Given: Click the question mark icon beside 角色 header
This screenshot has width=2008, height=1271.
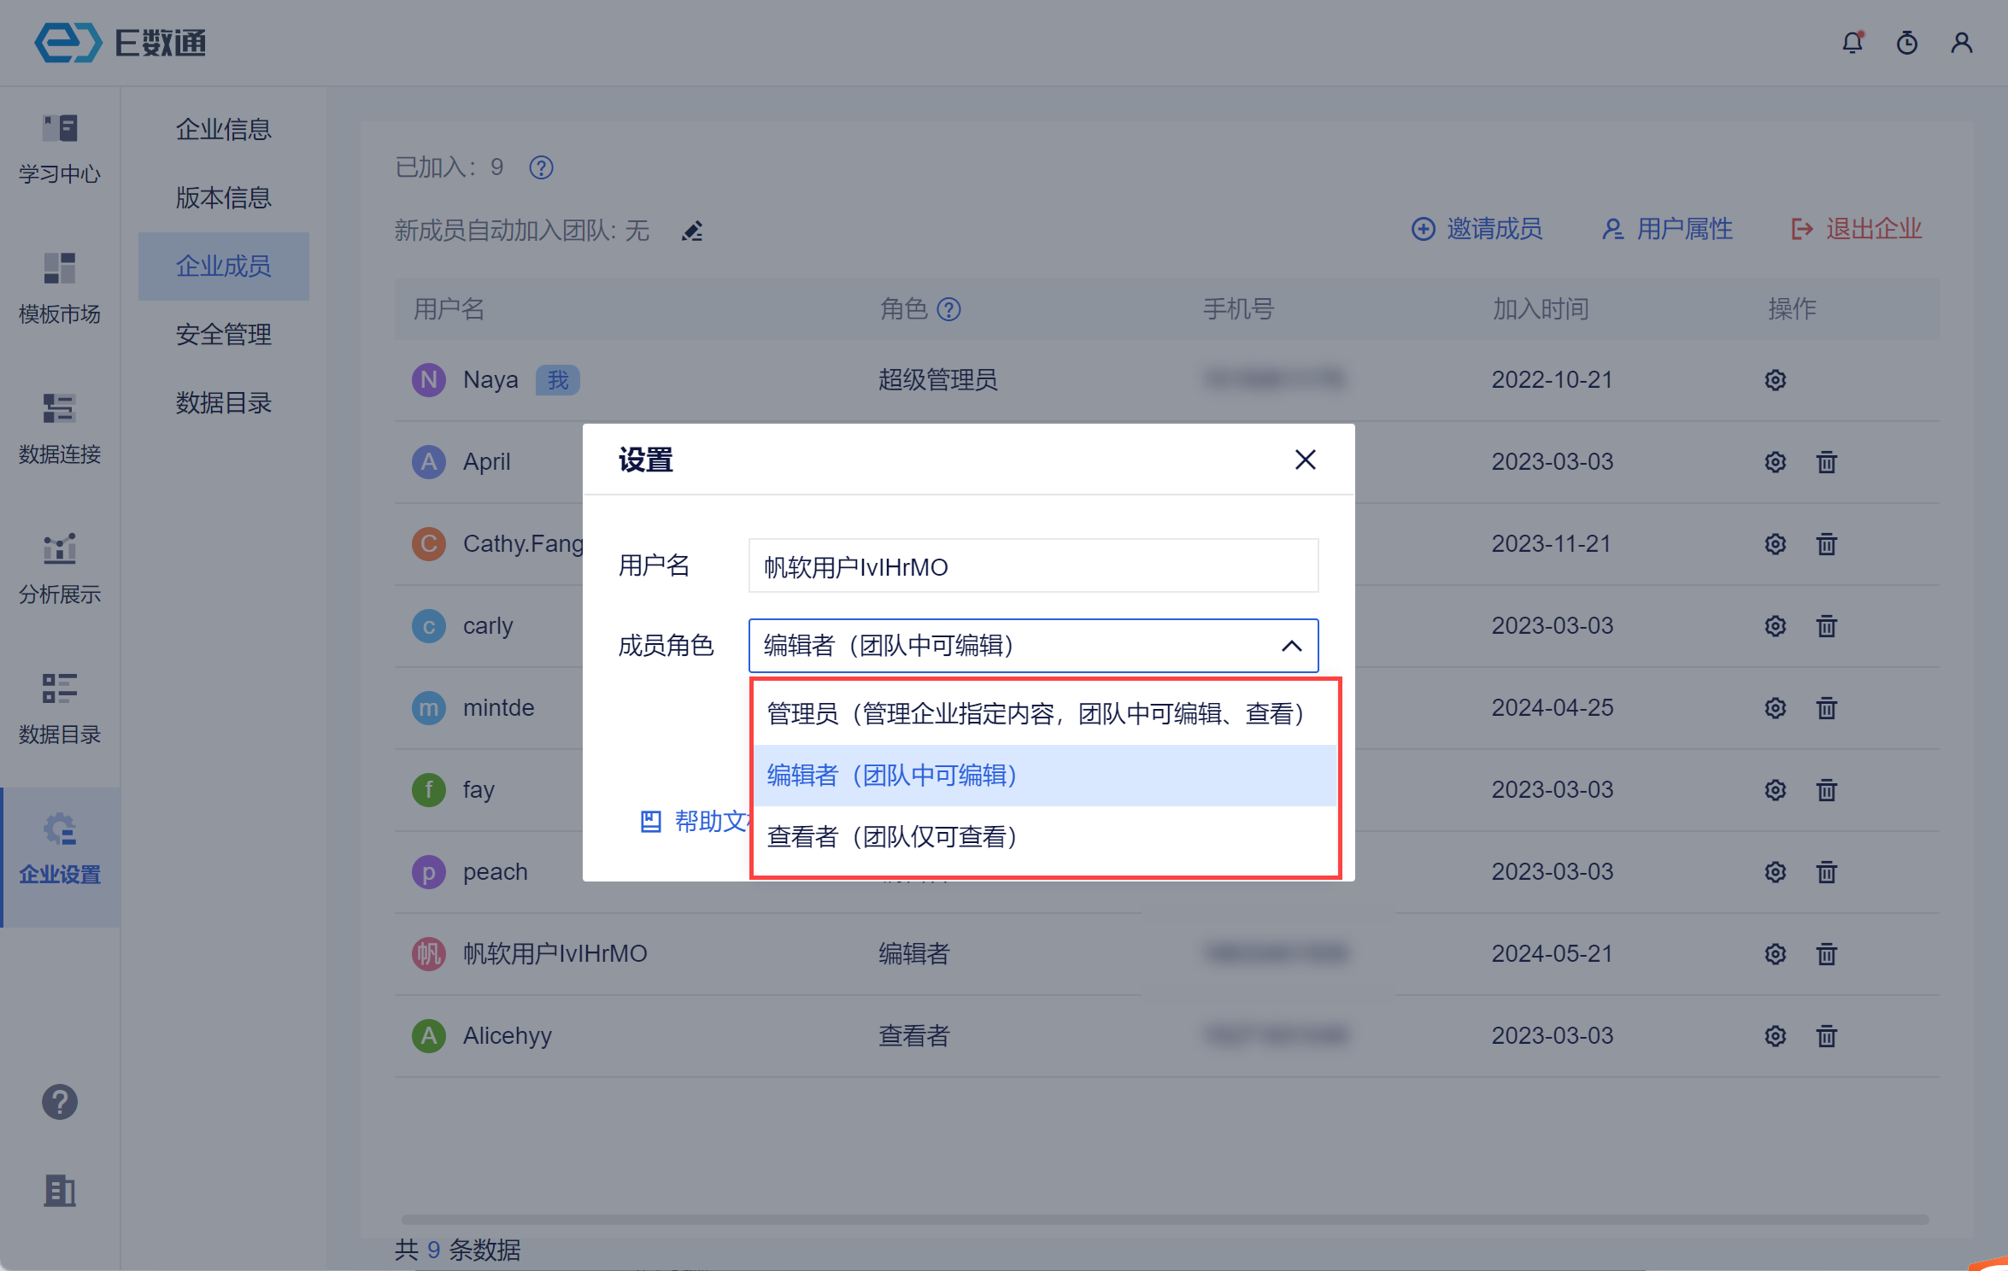Looking at the screenshot, I should pyautogui.click(x=948, y=309).
